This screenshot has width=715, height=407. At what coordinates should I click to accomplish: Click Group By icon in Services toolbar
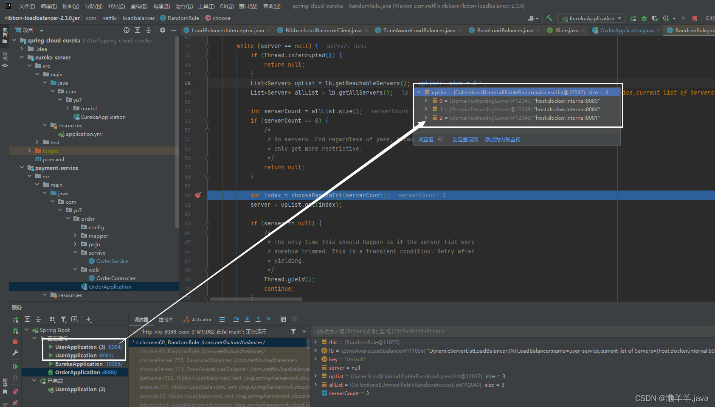[53, 320]
